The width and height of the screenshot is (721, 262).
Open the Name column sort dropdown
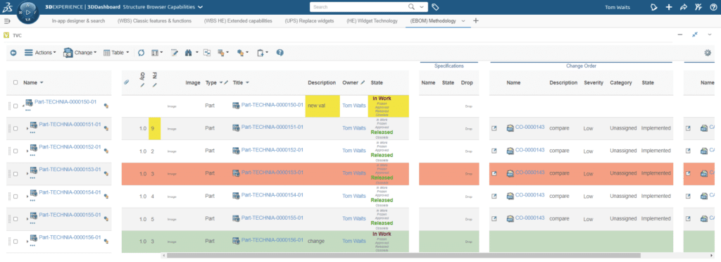42,82
